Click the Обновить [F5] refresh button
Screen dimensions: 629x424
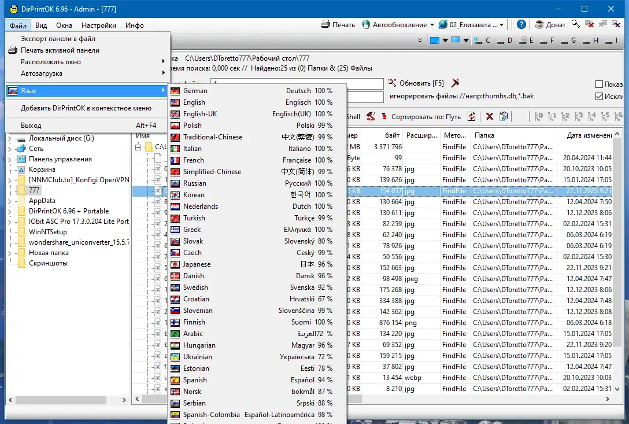pyautogui.click(x=416, y=83)
